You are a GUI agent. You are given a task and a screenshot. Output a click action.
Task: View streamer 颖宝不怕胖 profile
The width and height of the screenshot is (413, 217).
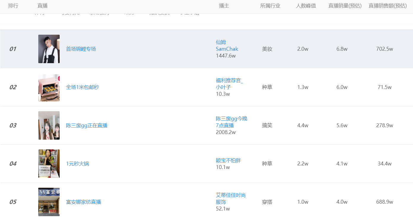point(228,160)
